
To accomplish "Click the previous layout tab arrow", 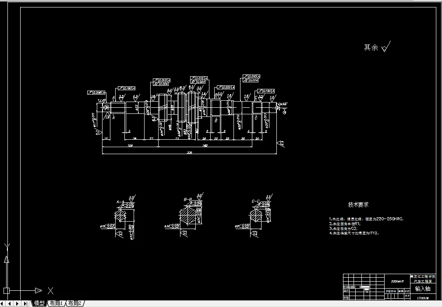I will pos(10,303).
